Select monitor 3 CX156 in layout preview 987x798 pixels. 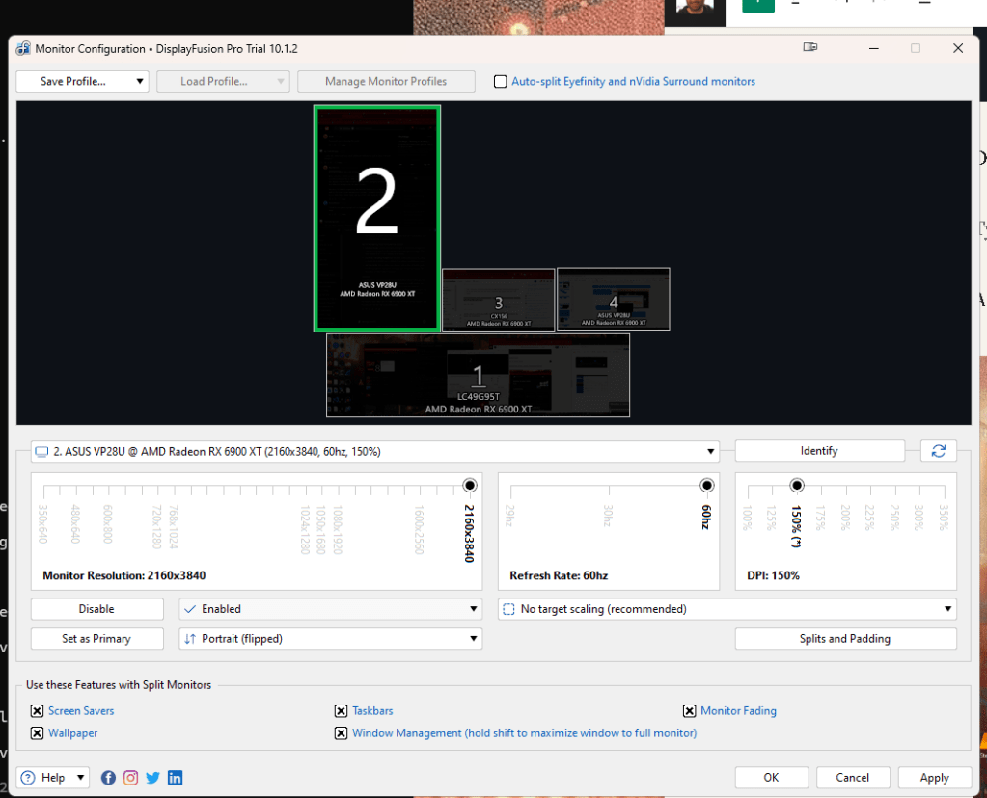(x=499, y=300)
